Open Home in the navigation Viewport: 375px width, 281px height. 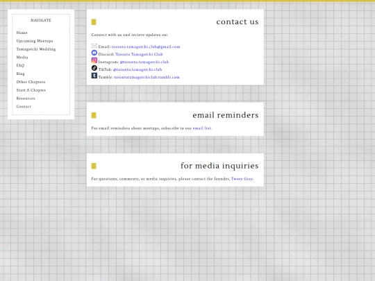click(x=22, y=33)
